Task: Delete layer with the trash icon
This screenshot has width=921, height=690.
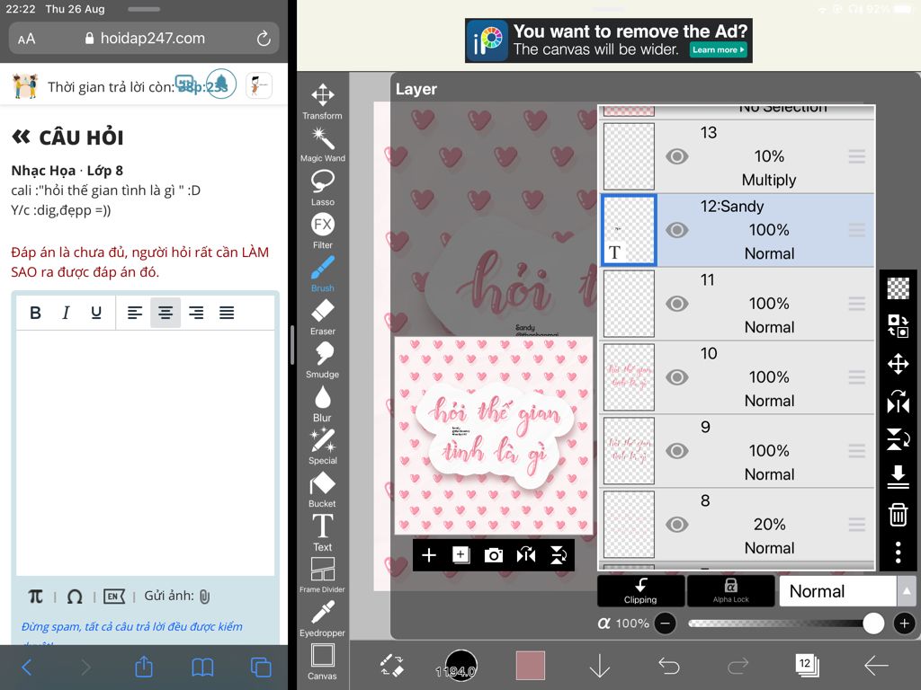Action: (898, 514)
